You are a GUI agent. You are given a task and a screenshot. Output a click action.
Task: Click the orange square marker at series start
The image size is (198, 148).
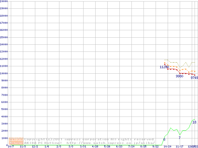tap(165, 63)
